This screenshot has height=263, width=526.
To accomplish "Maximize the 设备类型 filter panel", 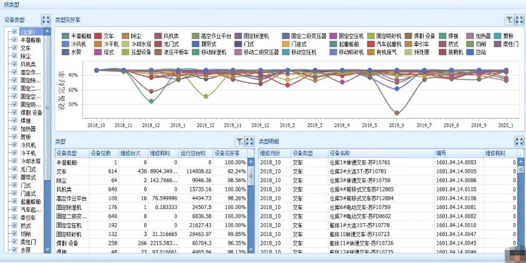I will [x=46, y=19].
